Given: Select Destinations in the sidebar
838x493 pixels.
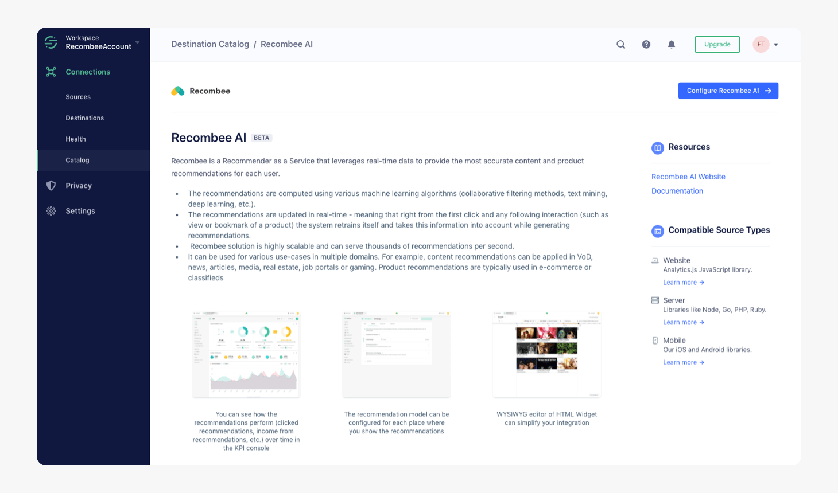Looking at the screenshot, I should tap(84, 118).
